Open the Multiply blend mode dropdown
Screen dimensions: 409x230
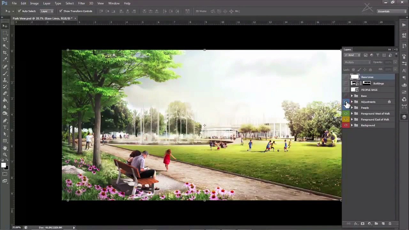pos(357,62)
